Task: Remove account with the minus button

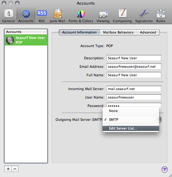Action: pos(15,169)
